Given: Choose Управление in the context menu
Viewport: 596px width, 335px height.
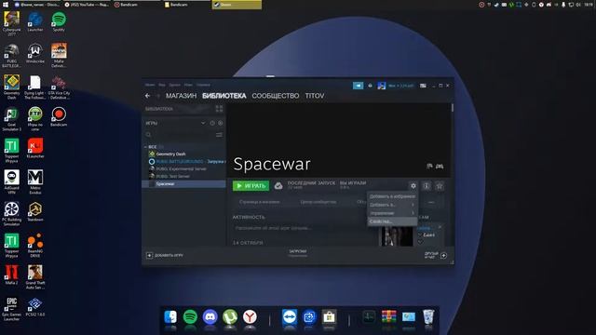Looking at the screenshot, I should click(x=392, y=213).
